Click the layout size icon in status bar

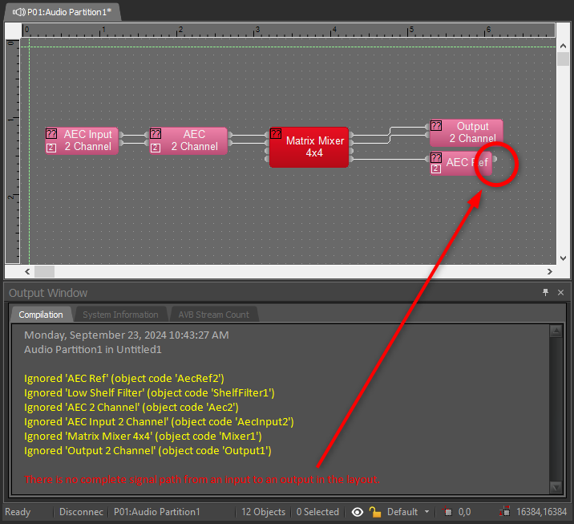[x=505, y=512]
